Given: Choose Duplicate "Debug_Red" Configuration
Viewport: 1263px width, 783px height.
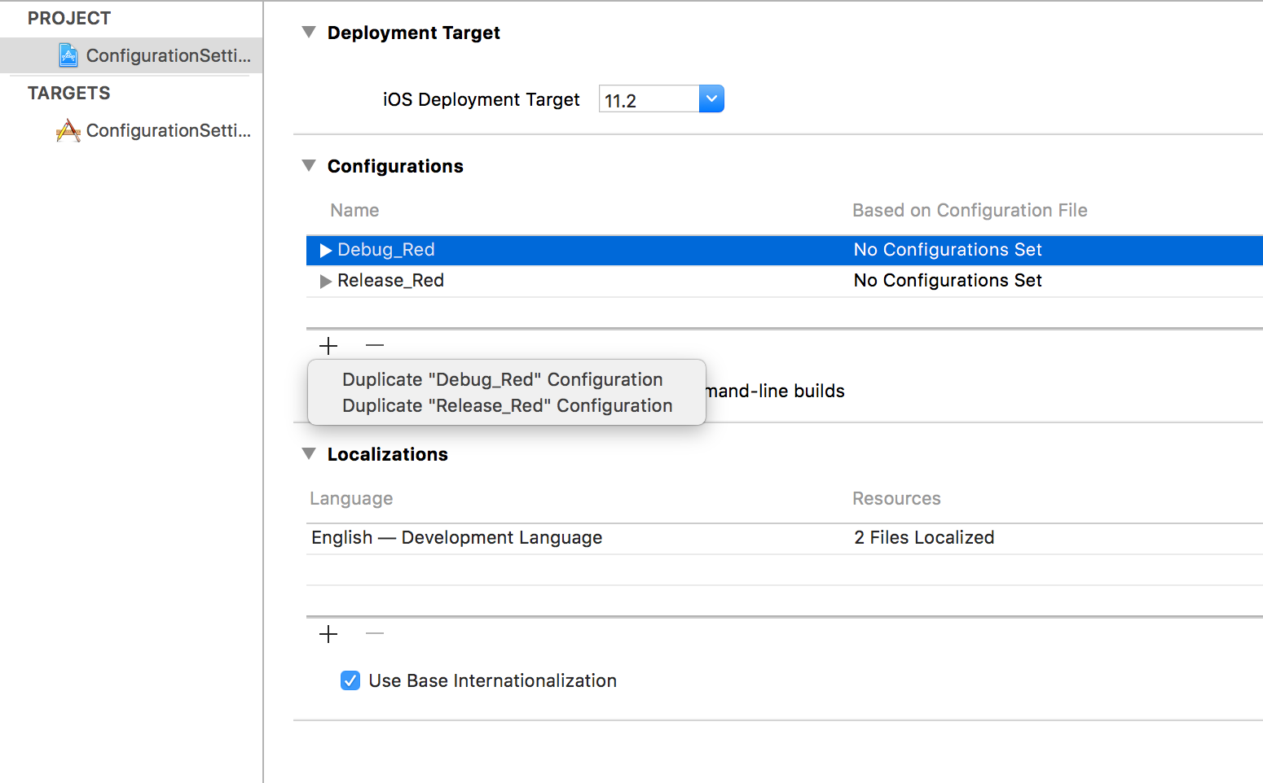Looking at the screenshot, I should (x=503, y=379).
